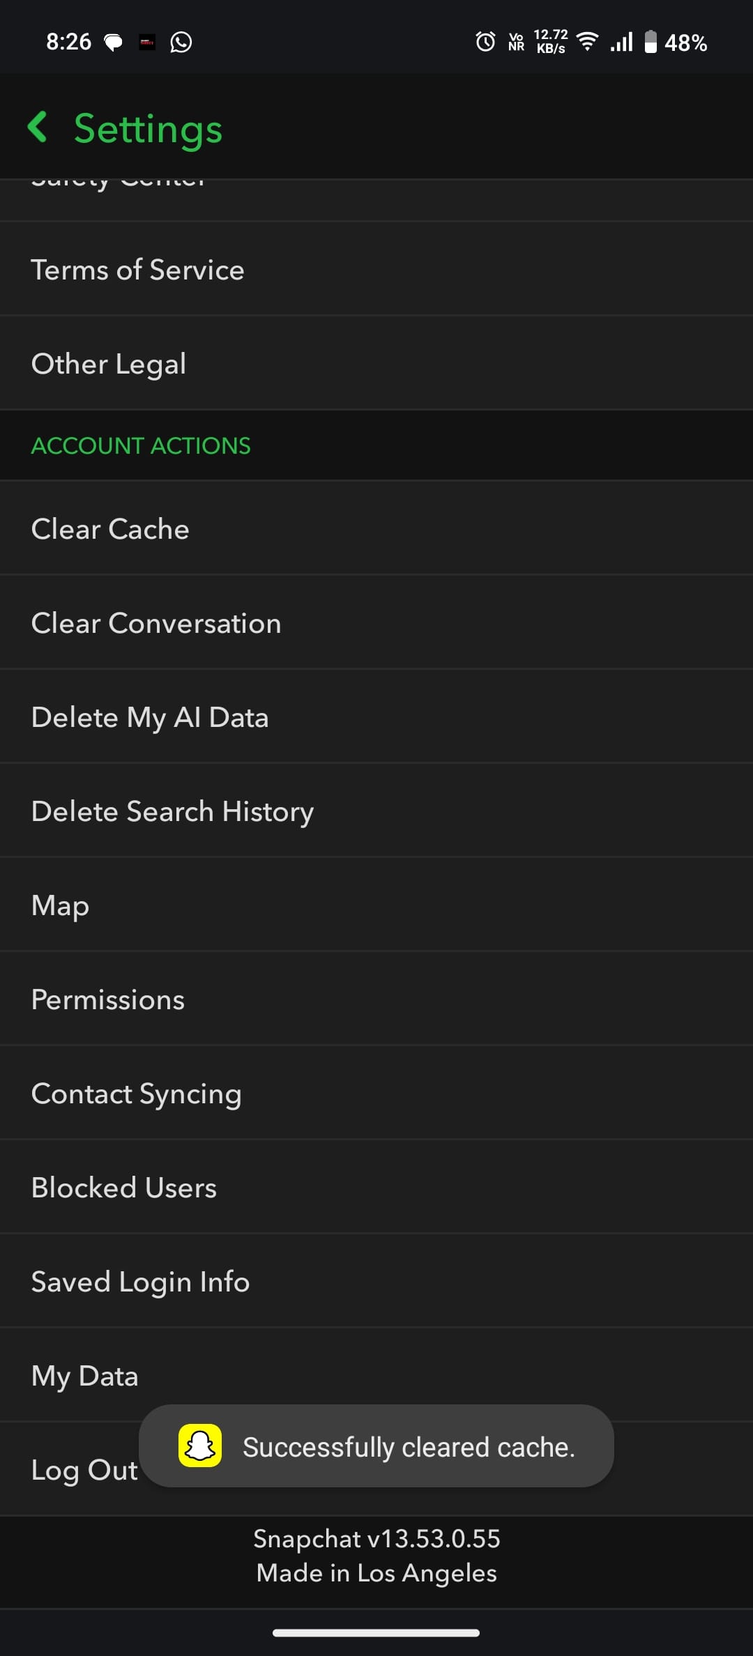Tap the Wi-Fi signal status icon

pyautogui.click(x=588, y=42)
